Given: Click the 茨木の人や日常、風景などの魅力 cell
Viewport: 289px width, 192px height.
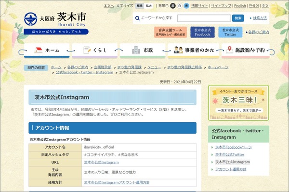Looking at the screenshot, I should 139,172.
